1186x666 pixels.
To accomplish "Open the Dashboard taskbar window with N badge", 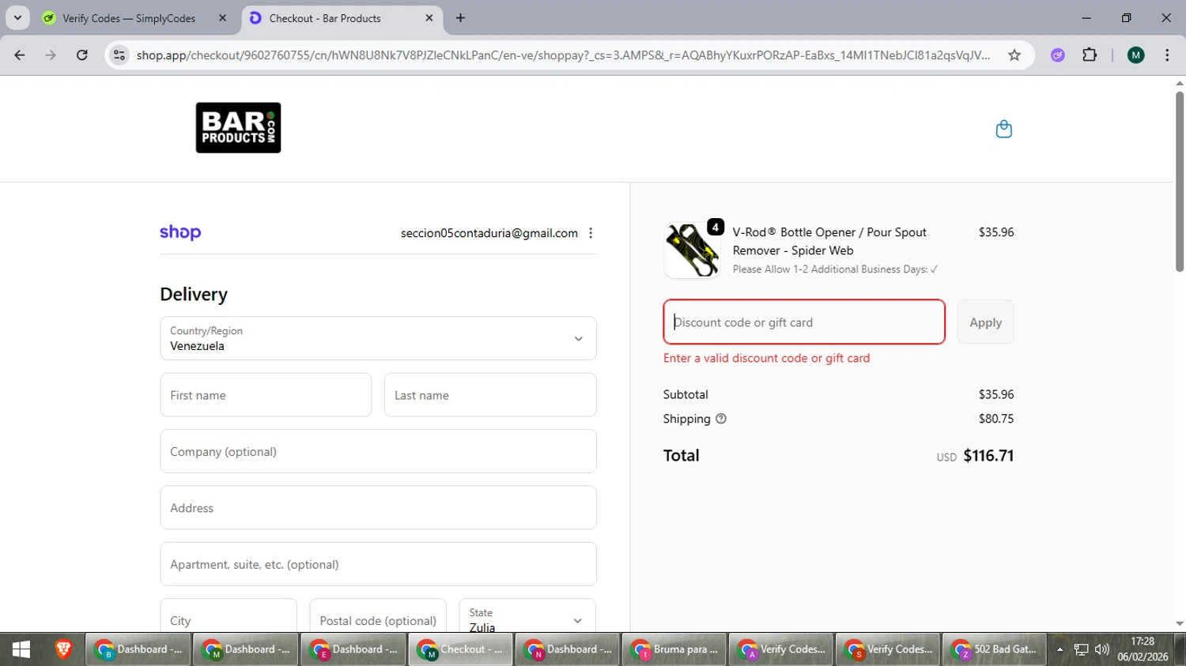I will pos(567,649).
